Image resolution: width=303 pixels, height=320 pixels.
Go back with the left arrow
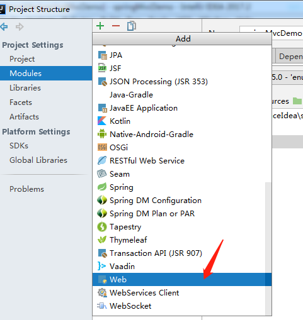(4, 26)
